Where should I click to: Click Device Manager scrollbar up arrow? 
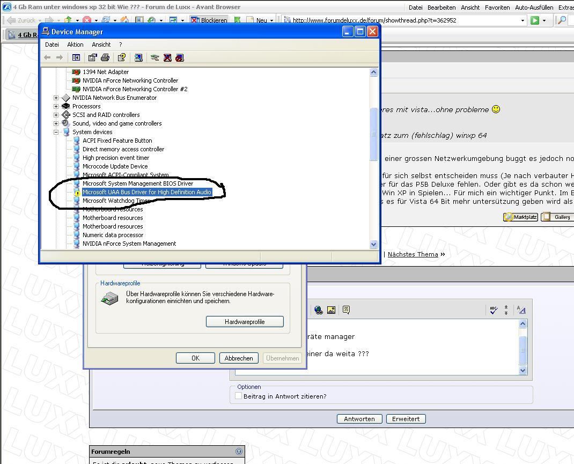coord(373,72)
